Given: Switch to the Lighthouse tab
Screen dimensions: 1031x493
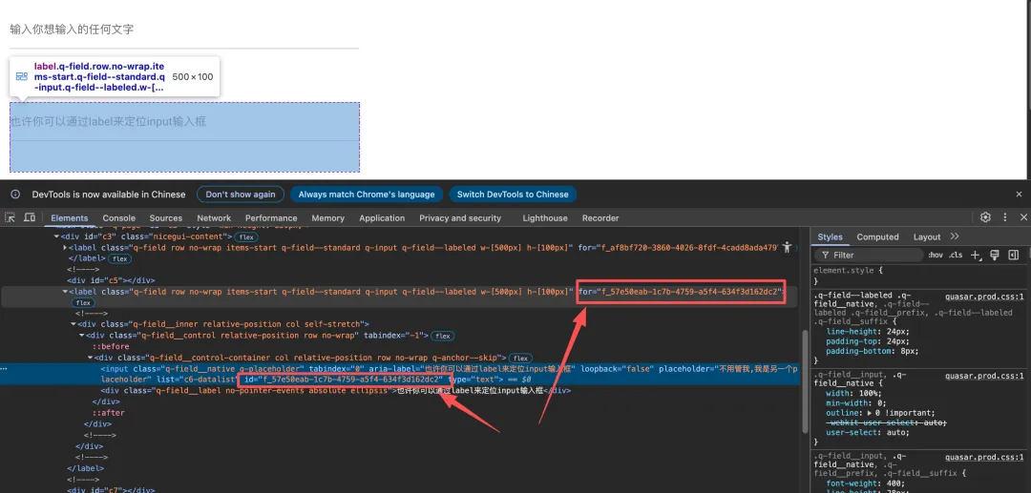Looking at the screenshot, I should pyautogui.click(x=545, y=218).
